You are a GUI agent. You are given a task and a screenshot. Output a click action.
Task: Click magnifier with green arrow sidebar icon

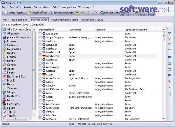[x=170, y=93]
